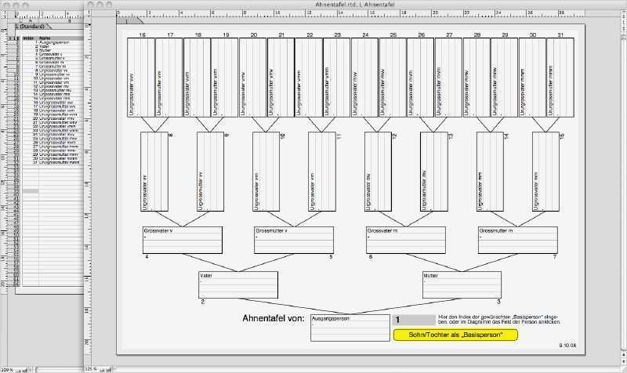Click the yellow Sohn/Tochter als Basisperson button

[x=455, y=335]
